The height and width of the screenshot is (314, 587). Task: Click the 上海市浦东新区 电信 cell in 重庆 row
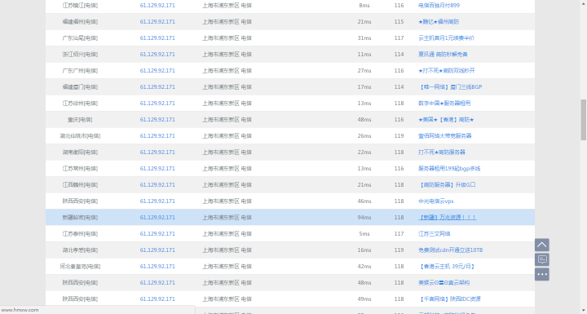[227, 120]
